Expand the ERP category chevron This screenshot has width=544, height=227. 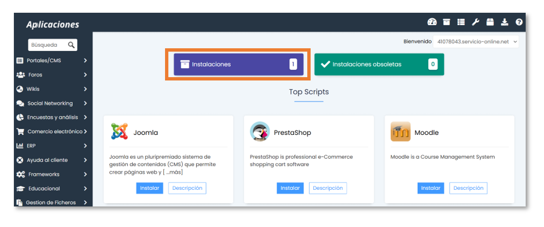pos(86,146)
